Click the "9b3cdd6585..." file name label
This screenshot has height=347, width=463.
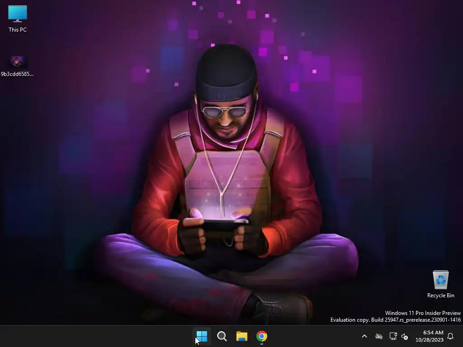(17, 74)
